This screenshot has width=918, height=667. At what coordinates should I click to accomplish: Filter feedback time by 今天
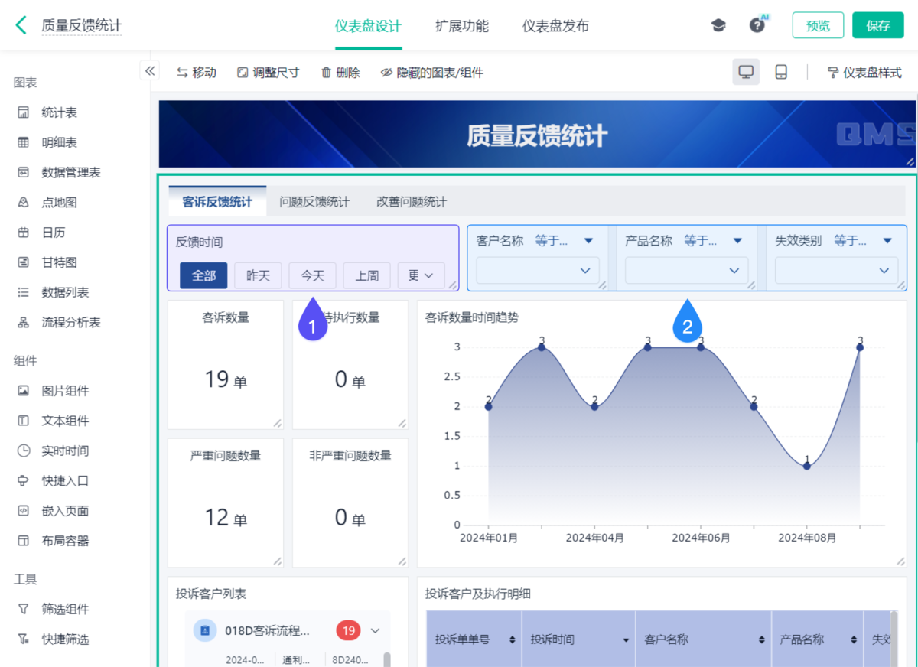[x=312, y=275]
